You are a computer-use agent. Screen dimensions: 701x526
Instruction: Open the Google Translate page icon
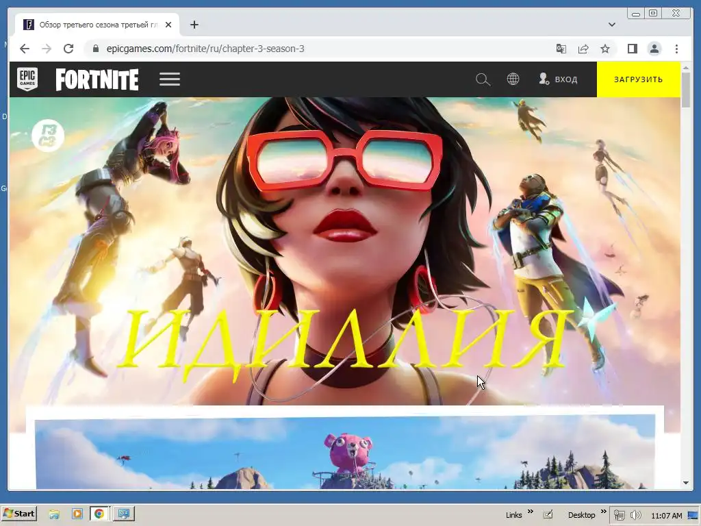coord(561,49)
